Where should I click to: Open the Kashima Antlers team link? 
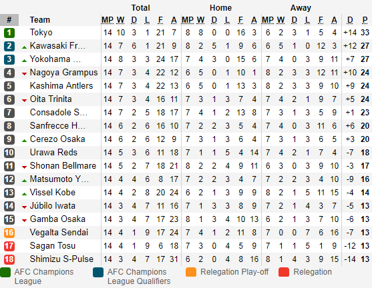click(x=61, y=86)
